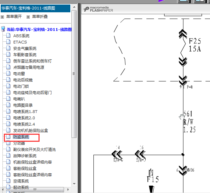
Task: Click the page icon beside 安全气囊系统
Action: [8, 48]
